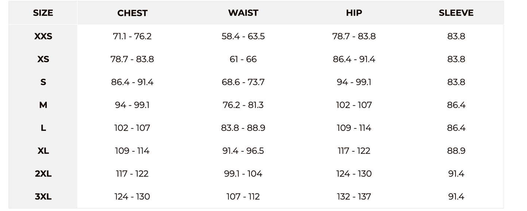Click hip value 94 - 99.1

coord(354,82)
